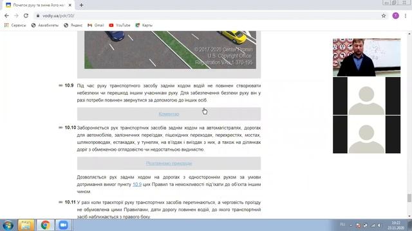
Task: Expand the examples block under 10.10
Action: (x=169, y=163)
